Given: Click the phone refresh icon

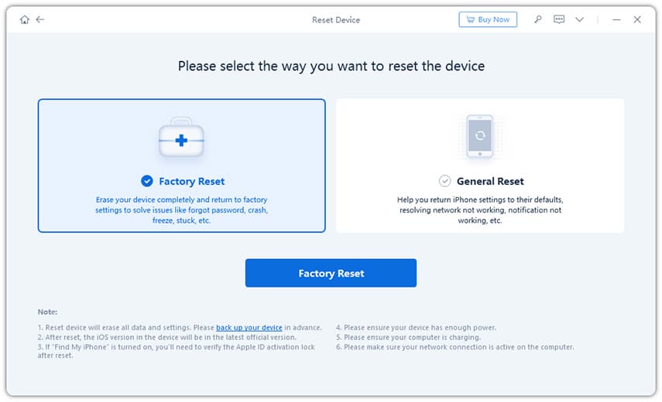Looking at the screenshot, I should pyautogui.click(x=479, y=136).
